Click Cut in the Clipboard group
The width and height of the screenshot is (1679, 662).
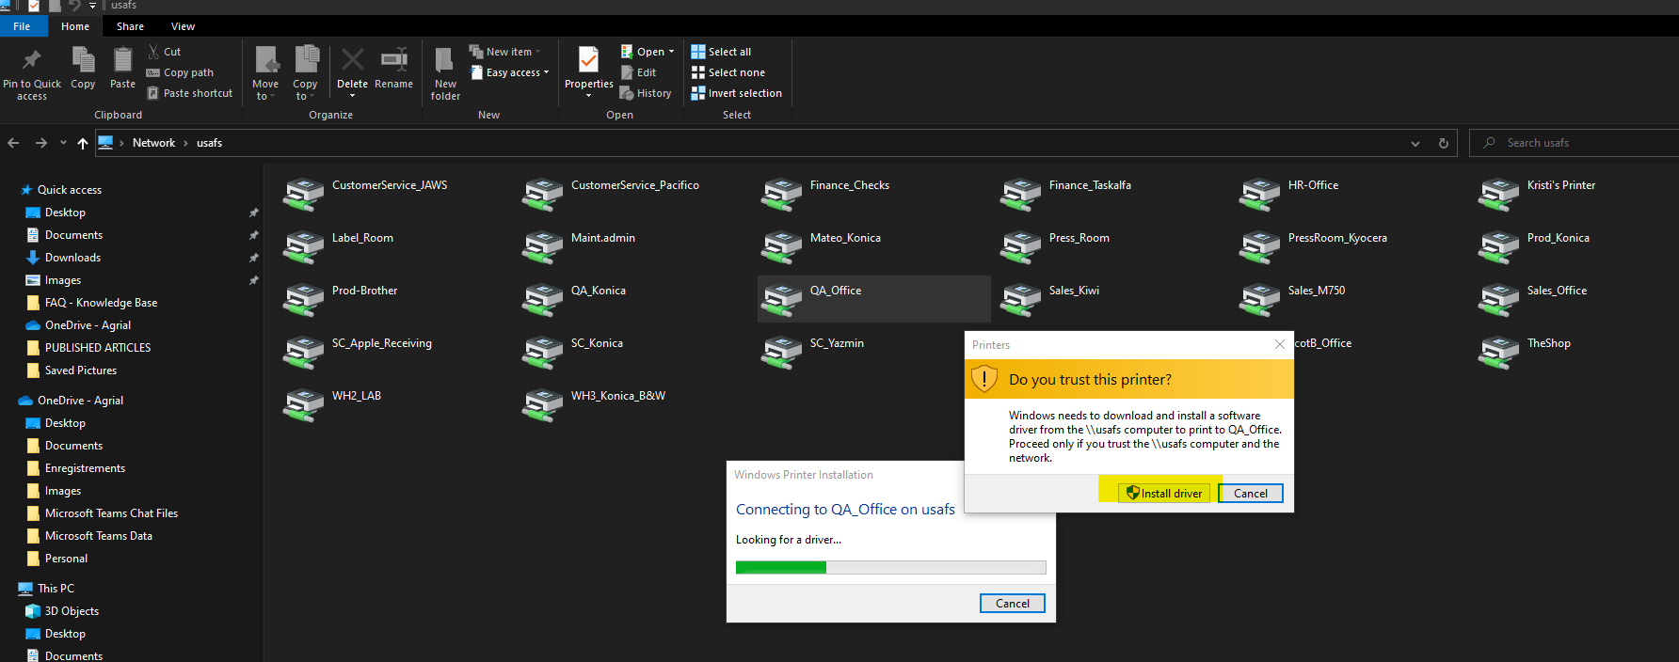(x=164, y=52)
